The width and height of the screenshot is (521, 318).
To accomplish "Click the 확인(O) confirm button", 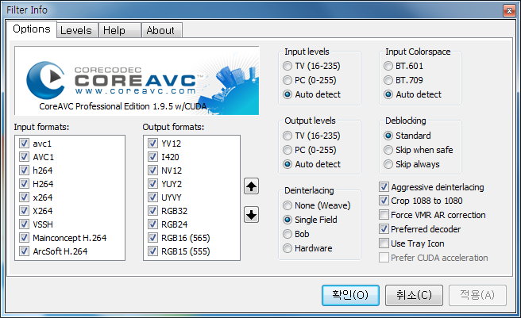I will [350, 295].
